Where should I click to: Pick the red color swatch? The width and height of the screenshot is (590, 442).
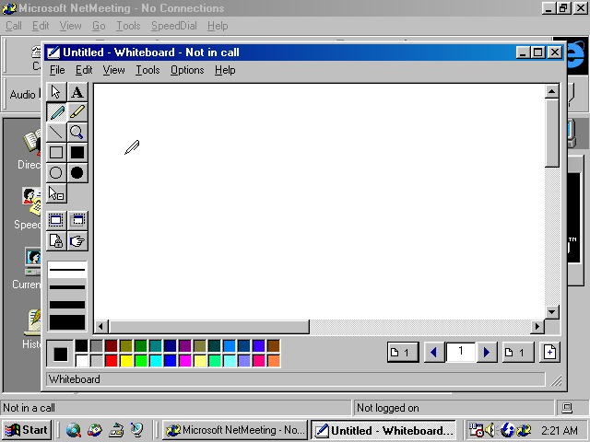tap(112, 361)
